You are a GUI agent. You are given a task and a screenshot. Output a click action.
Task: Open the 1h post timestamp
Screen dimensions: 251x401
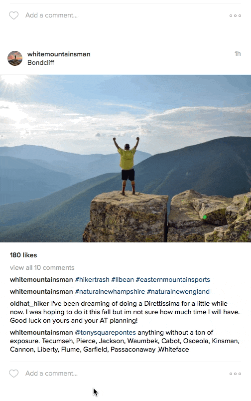[x=238, y=53]
